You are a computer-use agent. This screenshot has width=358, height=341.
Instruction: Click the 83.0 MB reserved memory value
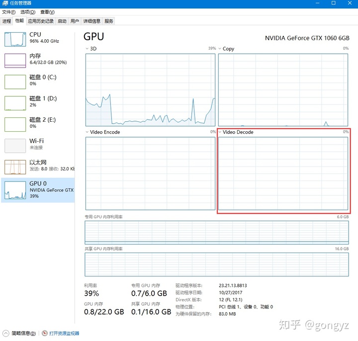(x=227, y=314)
